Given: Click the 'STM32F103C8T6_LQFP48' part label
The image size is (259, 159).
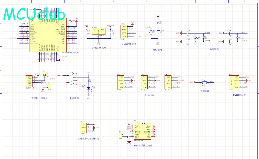Looking at the screenshot, I should [69, 53].
